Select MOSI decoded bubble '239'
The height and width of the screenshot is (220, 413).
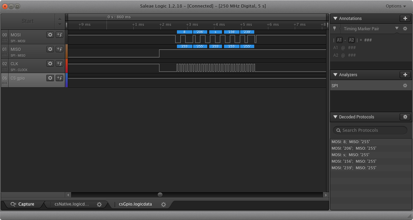coord(247,32)
